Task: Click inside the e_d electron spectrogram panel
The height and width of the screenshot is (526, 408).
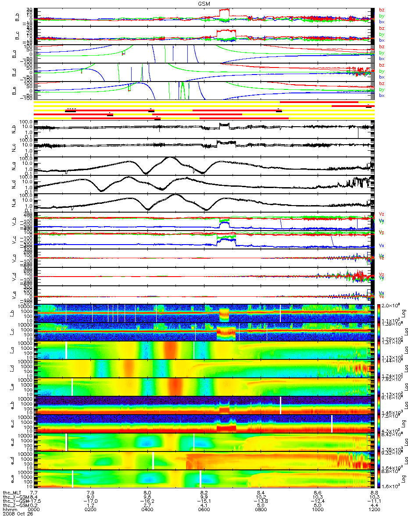Action: (204, 460)
